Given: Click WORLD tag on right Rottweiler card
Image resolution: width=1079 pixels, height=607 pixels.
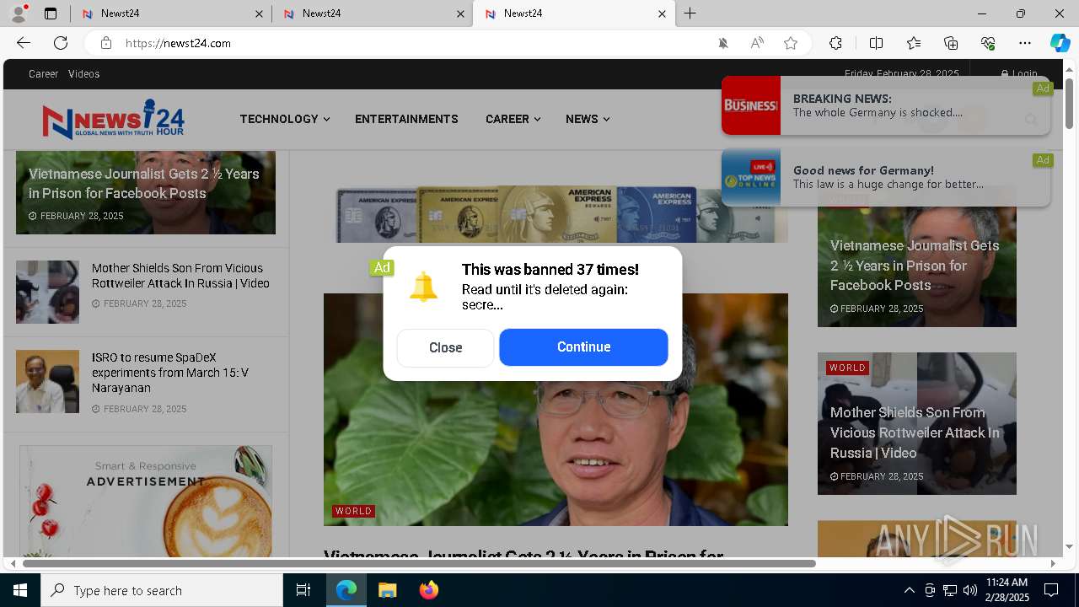Looking at the screenshot, I should pyautogui.click(x=847, y=368).
